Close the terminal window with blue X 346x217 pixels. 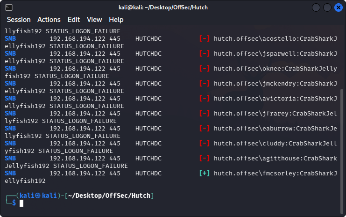338,7
